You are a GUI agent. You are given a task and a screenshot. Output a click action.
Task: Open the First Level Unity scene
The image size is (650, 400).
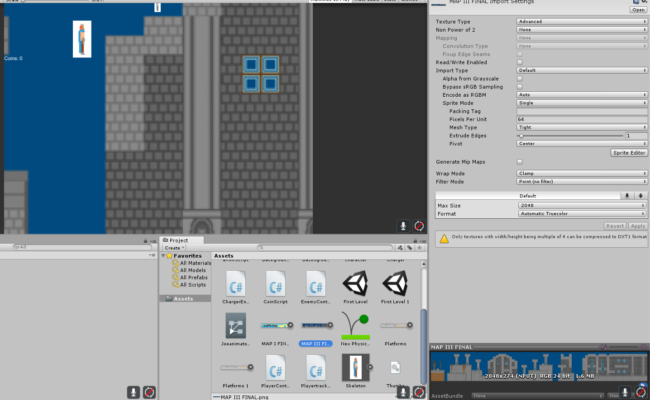(355, 284)
